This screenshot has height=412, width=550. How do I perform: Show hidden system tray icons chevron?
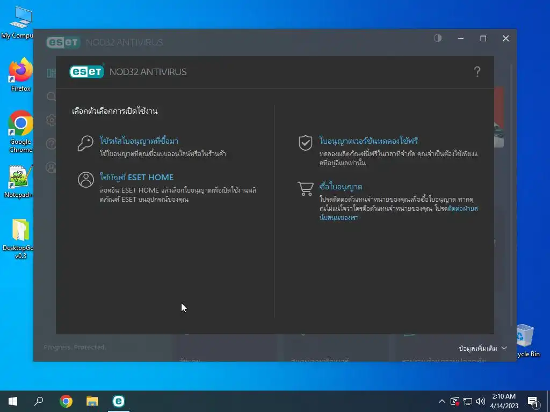(x=442, y=401)
